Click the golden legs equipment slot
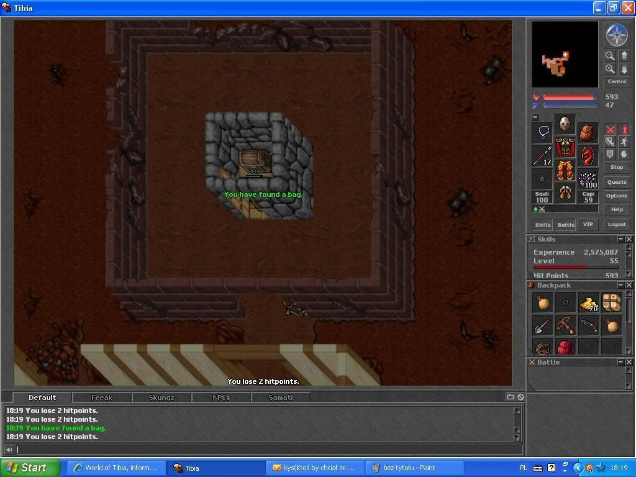636x477 pixels. pos(565,170)
